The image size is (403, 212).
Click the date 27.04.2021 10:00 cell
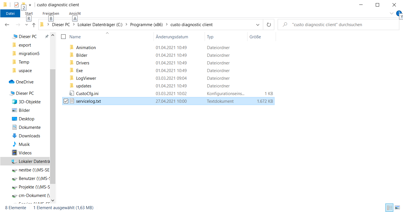pos(171,101)
